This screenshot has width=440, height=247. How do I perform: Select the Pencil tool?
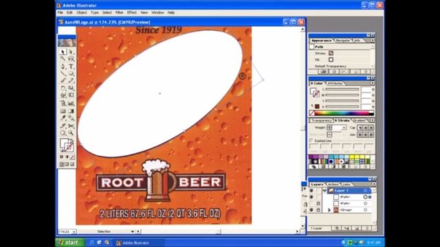tap(71, 81)
